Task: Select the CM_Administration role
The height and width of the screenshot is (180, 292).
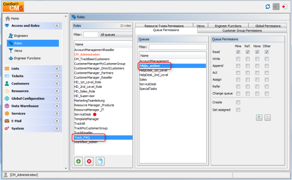Action: coord(87,54)
